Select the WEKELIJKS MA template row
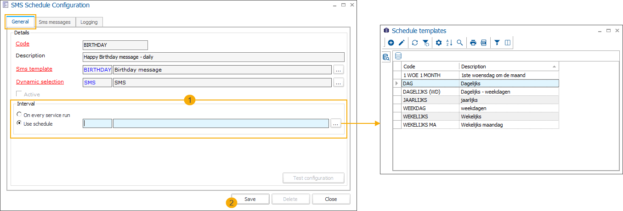Screen dimensions: 623x211 pyautogui.click(x=430, y=125)
